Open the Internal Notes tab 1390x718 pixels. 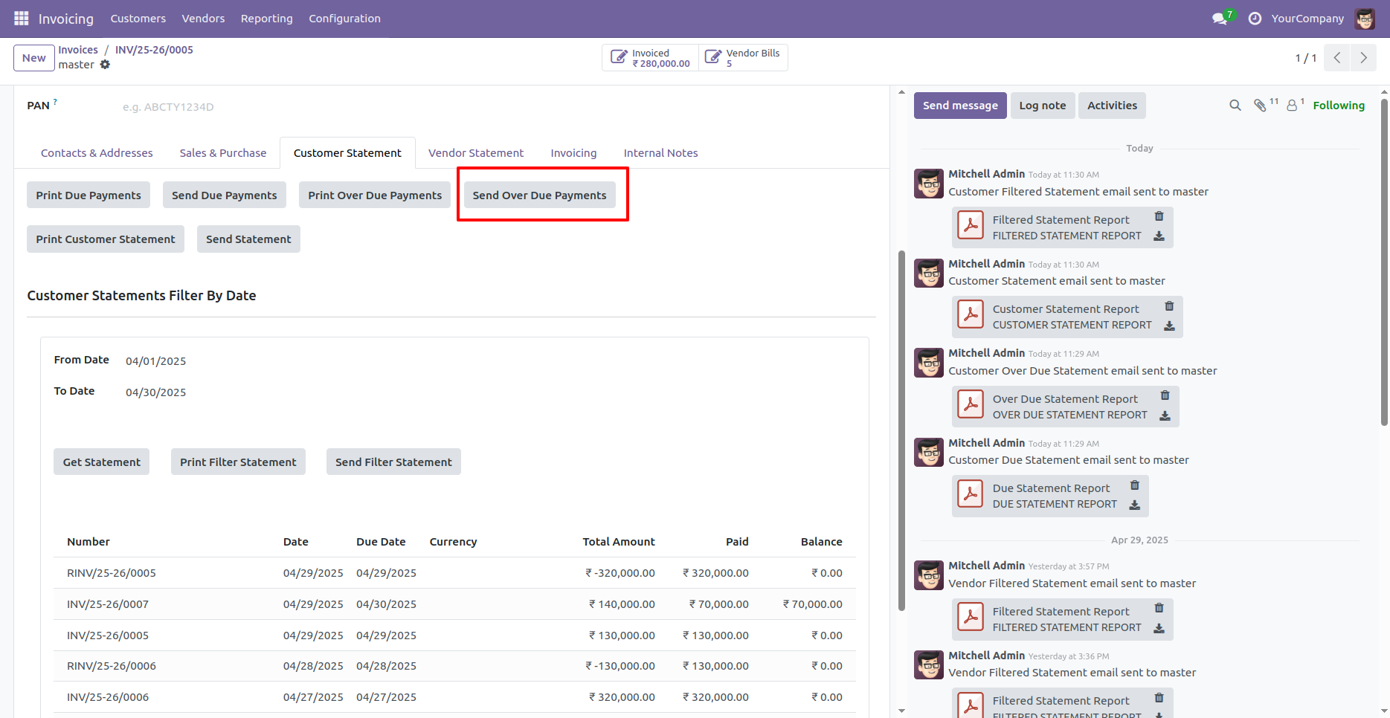pos(660,152)
